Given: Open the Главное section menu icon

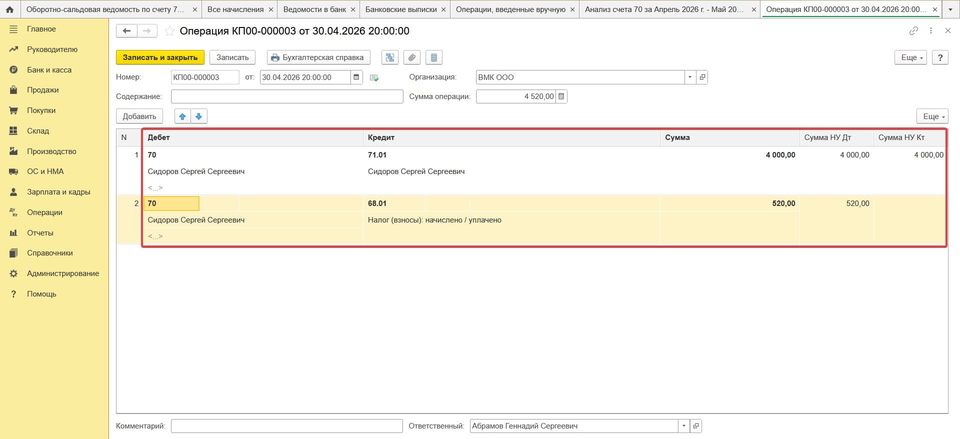Looking at the screenshot, I should [x=13, y=29].
